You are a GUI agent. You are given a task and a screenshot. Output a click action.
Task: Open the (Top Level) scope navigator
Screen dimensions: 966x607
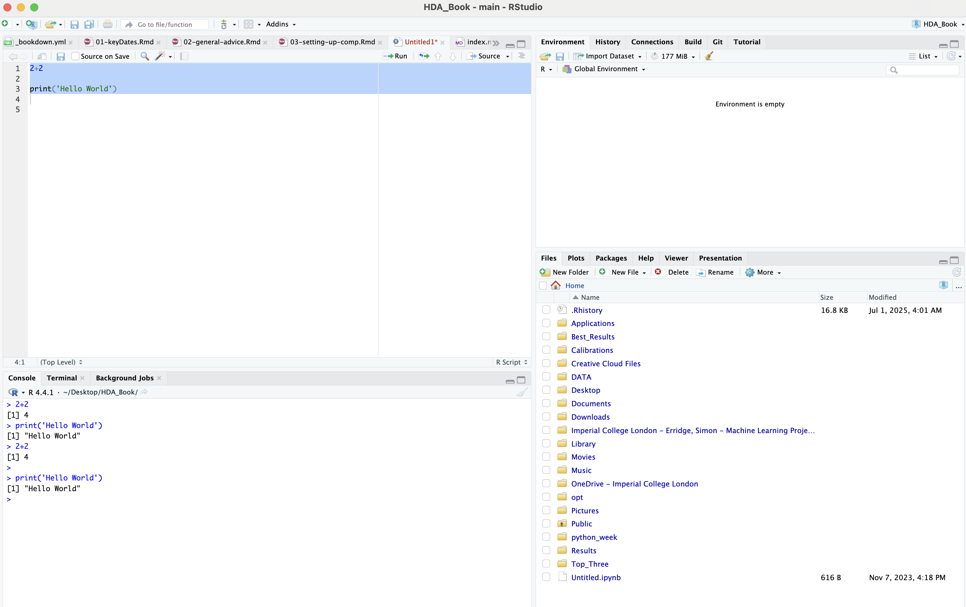click(x=61, y=362)
